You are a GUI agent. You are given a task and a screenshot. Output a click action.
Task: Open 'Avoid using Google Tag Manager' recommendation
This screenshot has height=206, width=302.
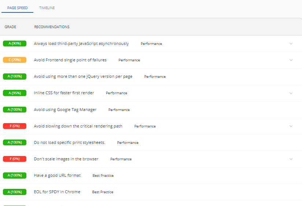click(x=65, y=110)
